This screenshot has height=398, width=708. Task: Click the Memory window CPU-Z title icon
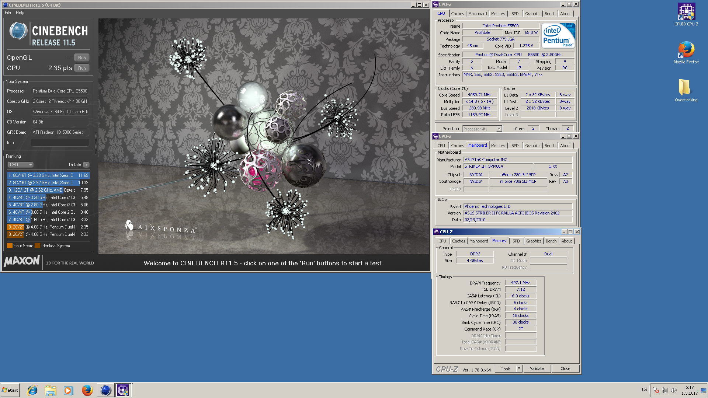(437, 232)
